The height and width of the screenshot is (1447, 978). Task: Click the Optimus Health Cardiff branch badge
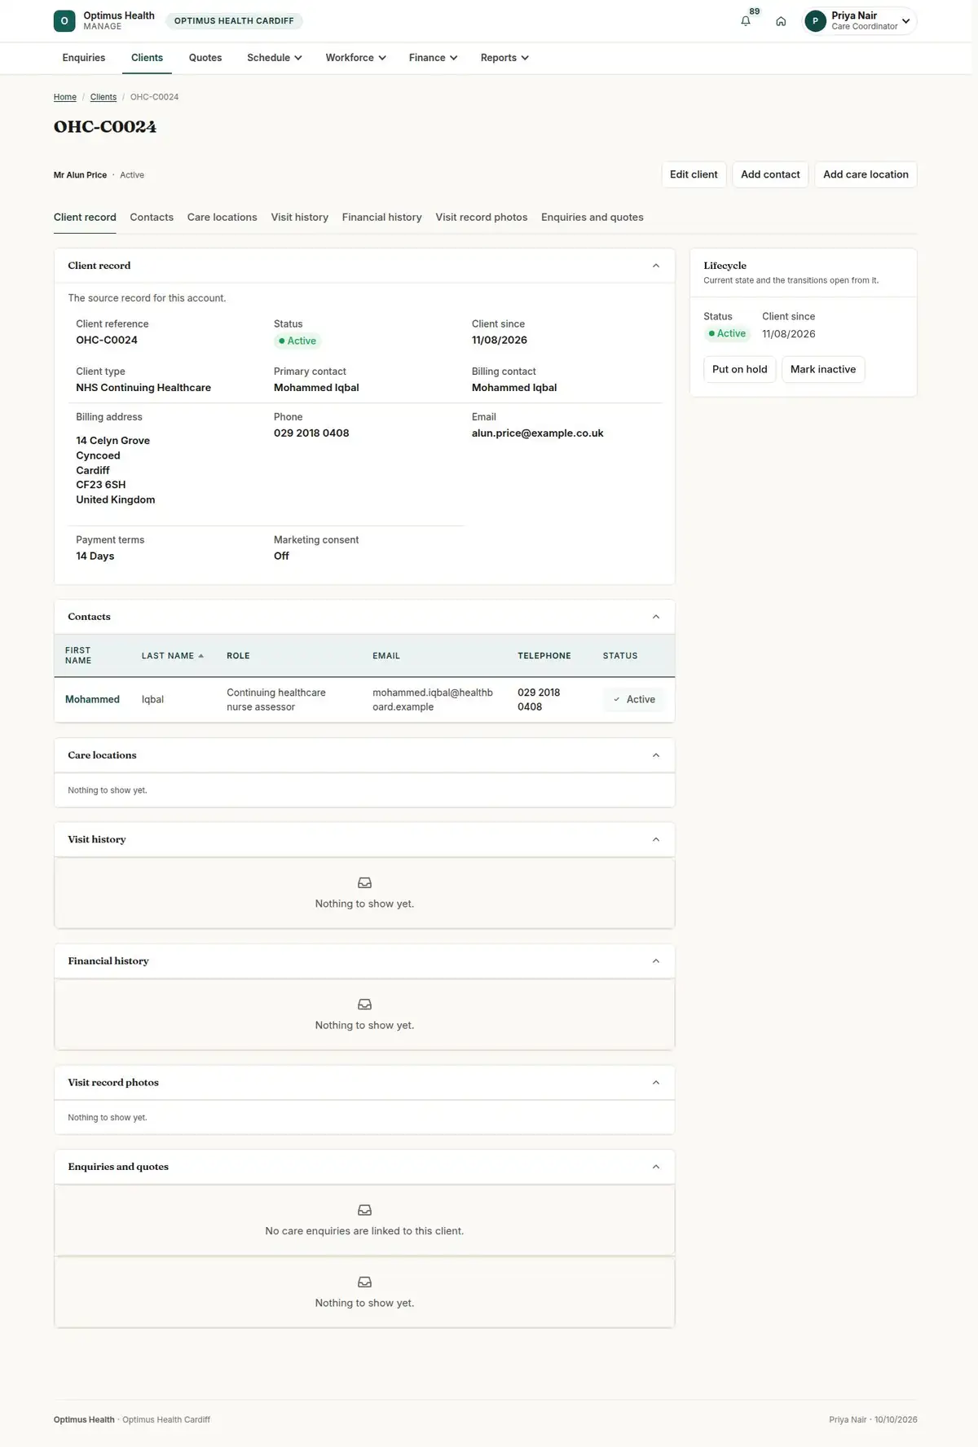(234, 21)
